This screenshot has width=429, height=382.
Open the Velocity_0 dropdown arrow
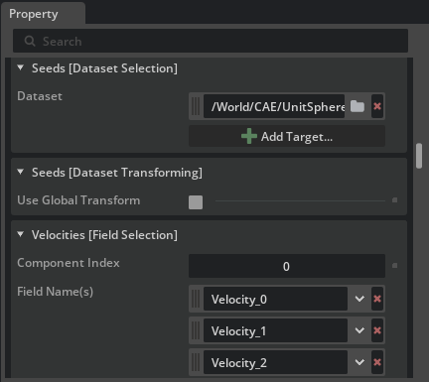359,299
